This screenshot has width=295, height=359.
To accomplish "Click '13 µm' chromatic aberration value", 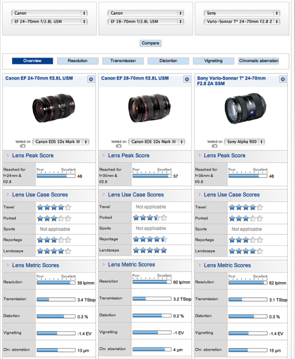I will click(83, 351).
